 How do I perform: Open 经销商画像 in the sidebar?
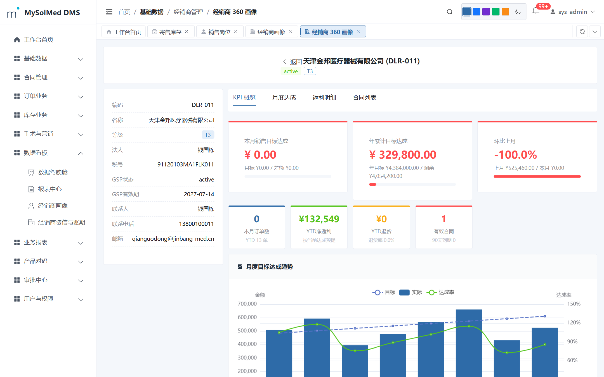[48, 206]
